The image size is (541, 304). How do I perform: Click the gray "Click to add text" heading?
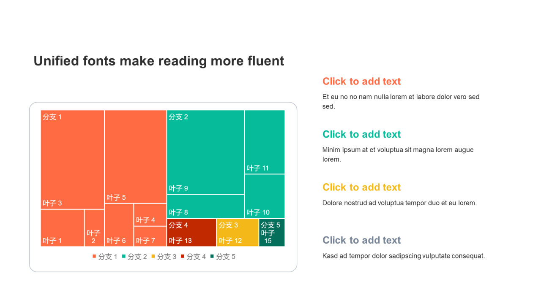tap(361, 240)
